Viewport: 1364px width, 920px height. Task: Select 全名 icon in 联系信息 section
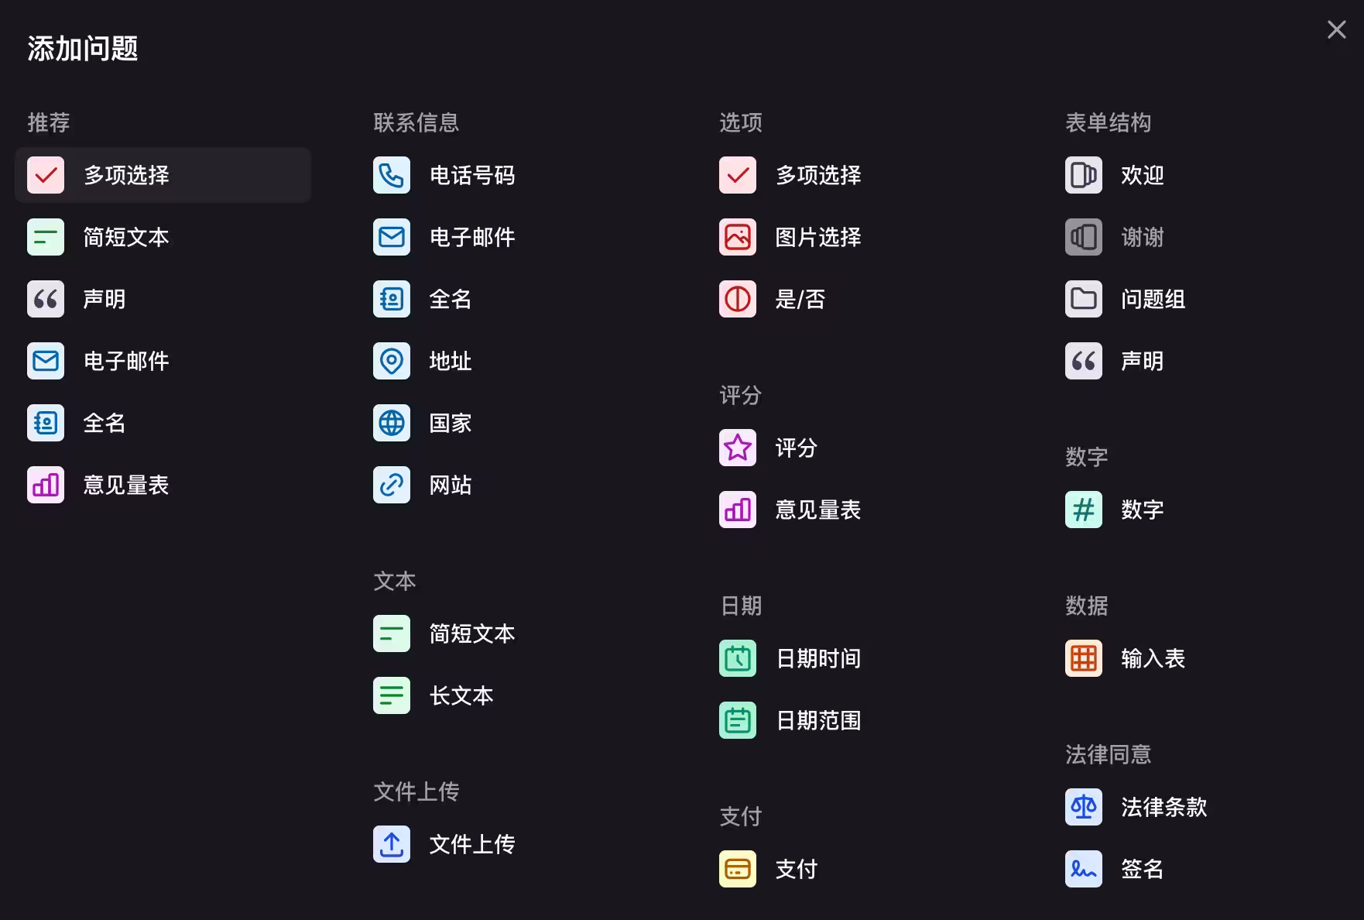click(392, 299)
